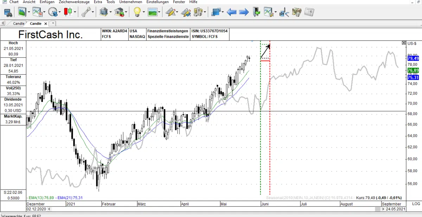Close the active Candle tab via its X
422x217 pixels.
click(x=45, y=24)
